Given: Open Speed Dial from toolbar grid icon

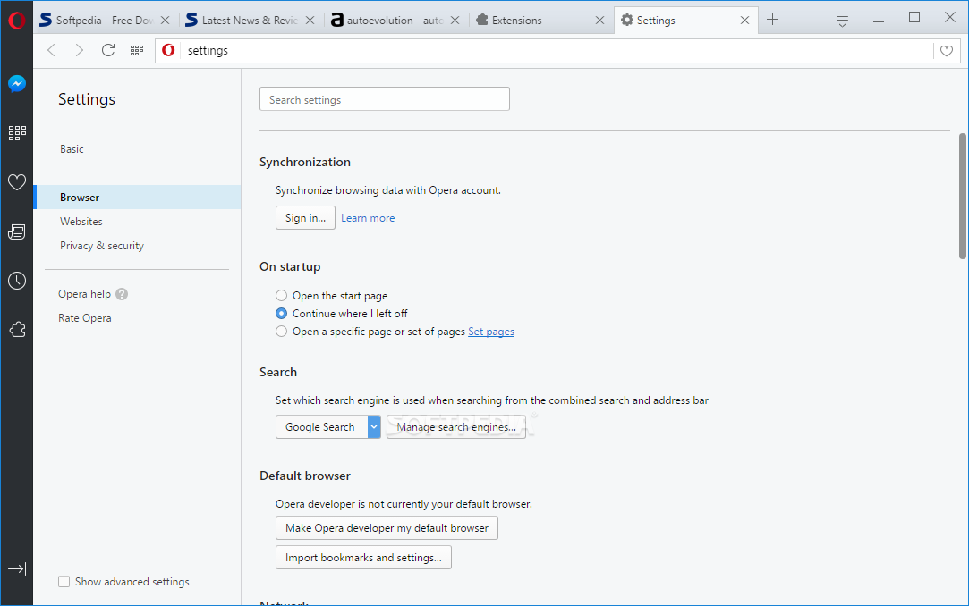Looking at the screenshot, I should (x=137, y=50).
